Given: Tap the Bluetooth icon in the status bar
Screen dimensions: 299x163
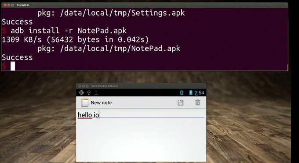Looking at the screenshot, I should coord(182,93).
